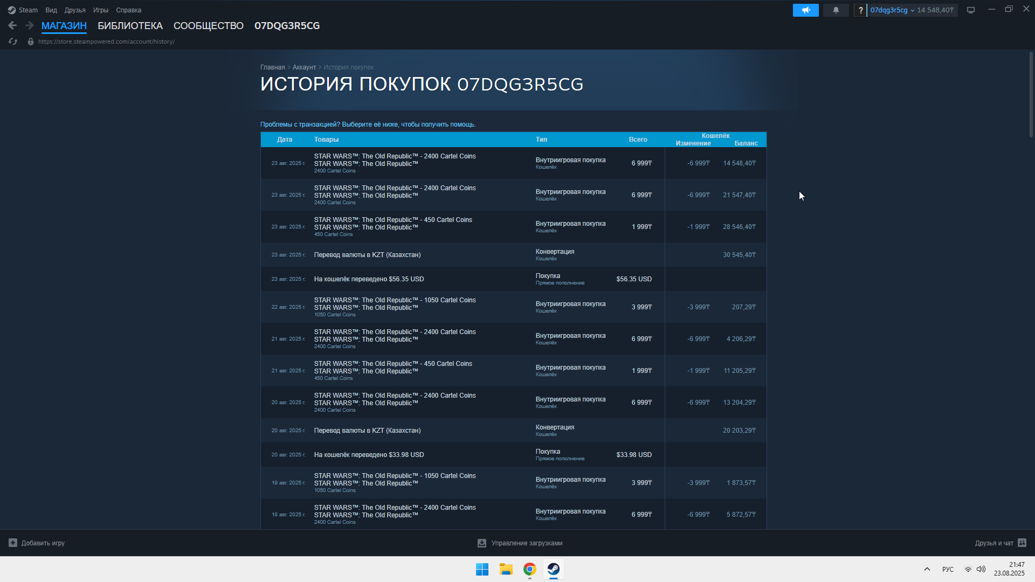Click the Всего column header
1035x582 pixels.
coord(638,140)
